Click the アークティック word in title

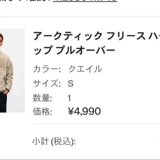point(68,36)
